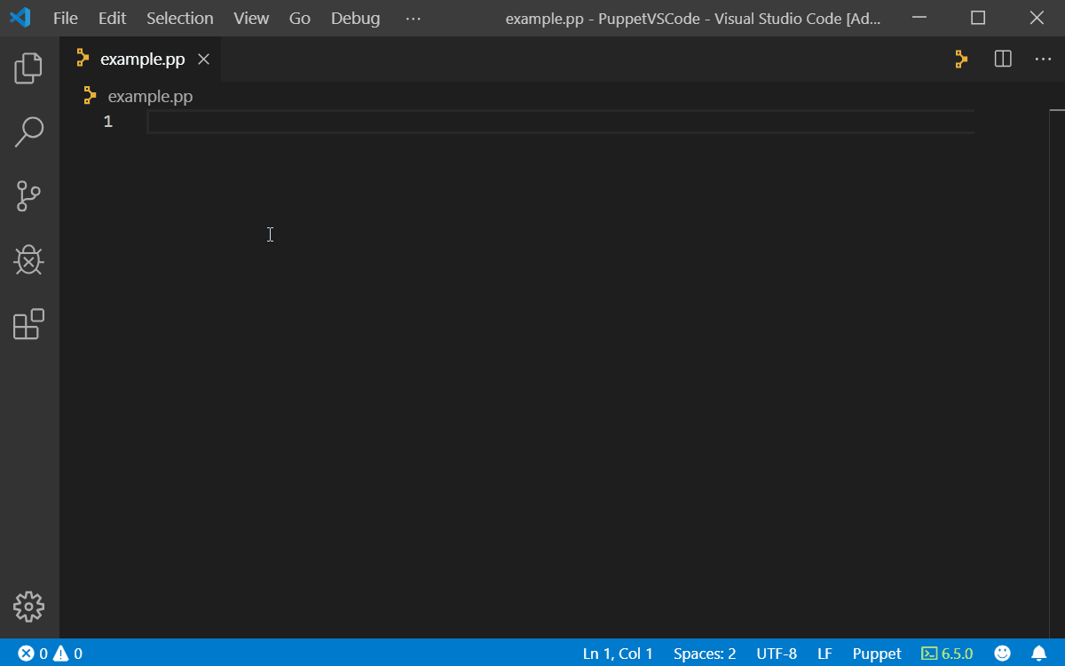Open the More Actions ellipsis in editor toolbar
Viewport: 1065px width, 666px height.
[x=1043, y=59]
